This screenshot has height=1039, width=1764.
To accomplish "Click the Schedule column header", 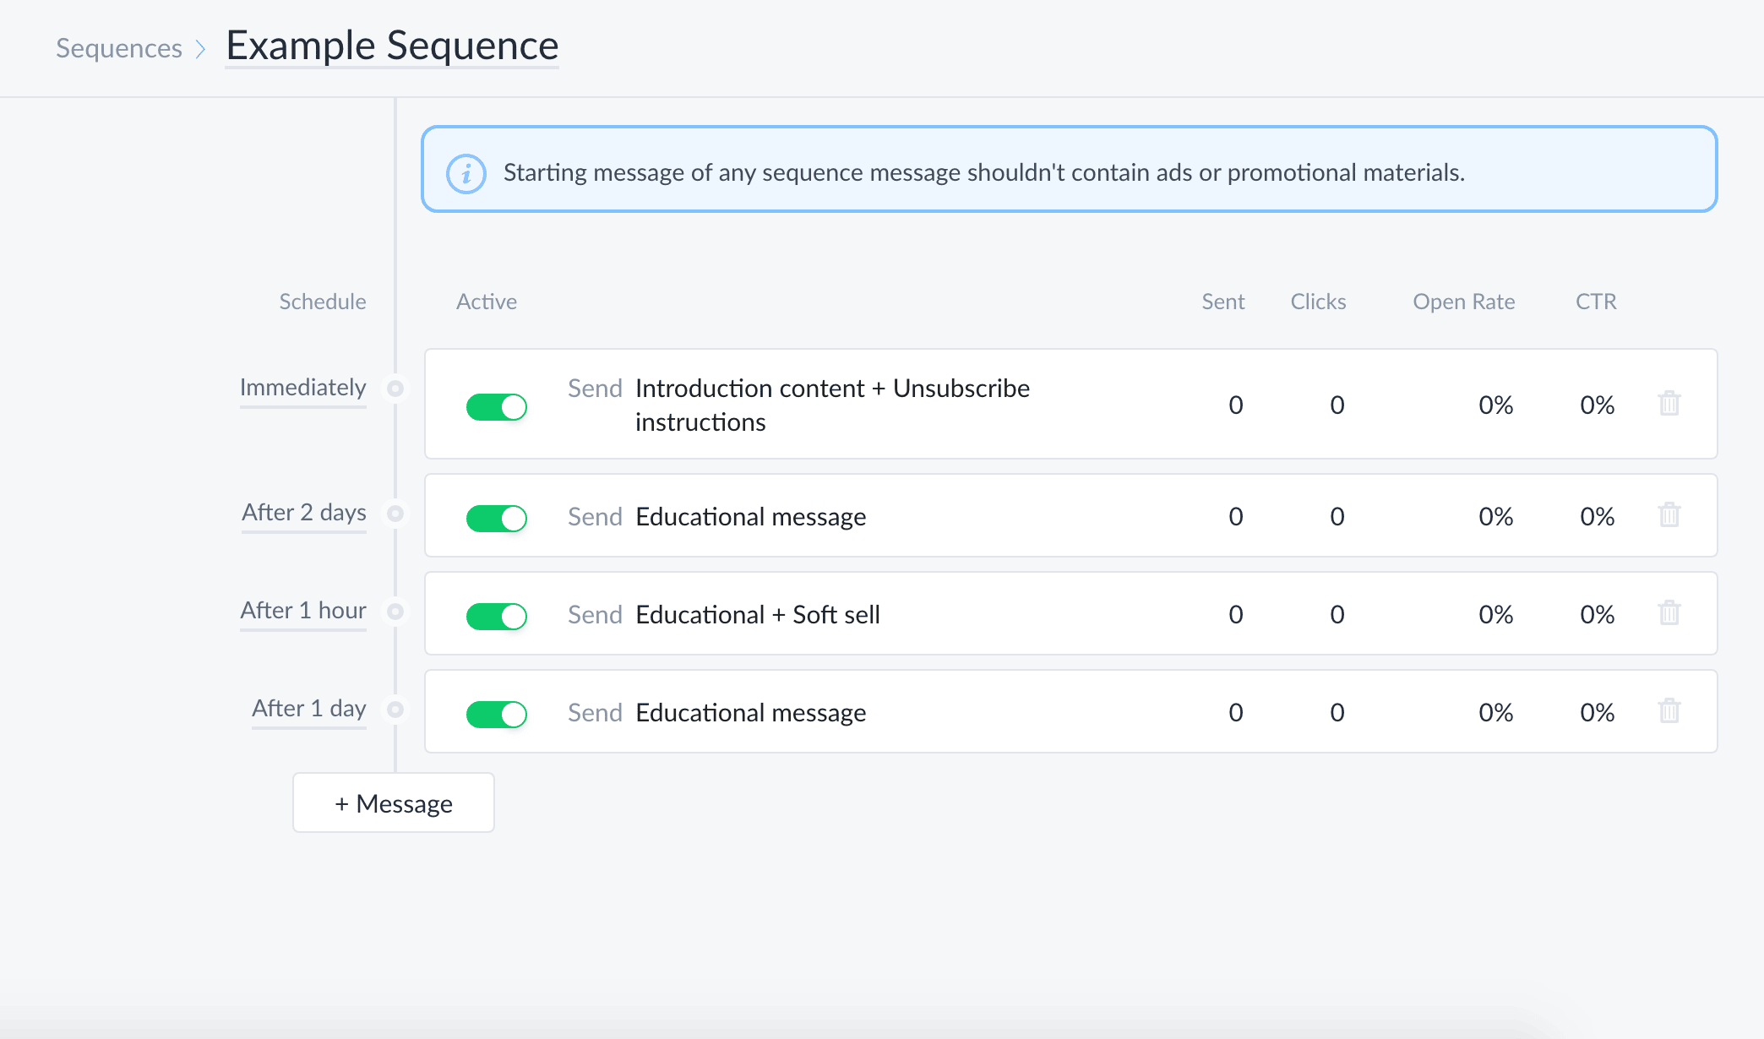I will pos(323,302).
